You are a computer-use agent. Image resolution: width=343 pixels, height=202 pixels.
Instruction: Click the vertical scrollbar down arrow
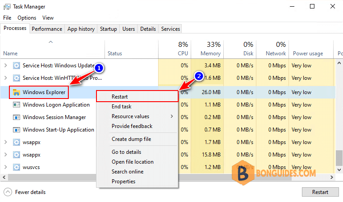point(339,170)
